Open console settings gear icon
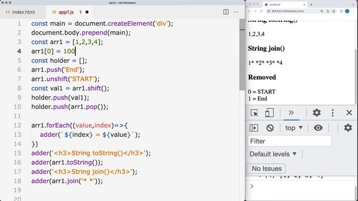Image resolution: width=358 pixels, height=201 pixels. [348, 128]
